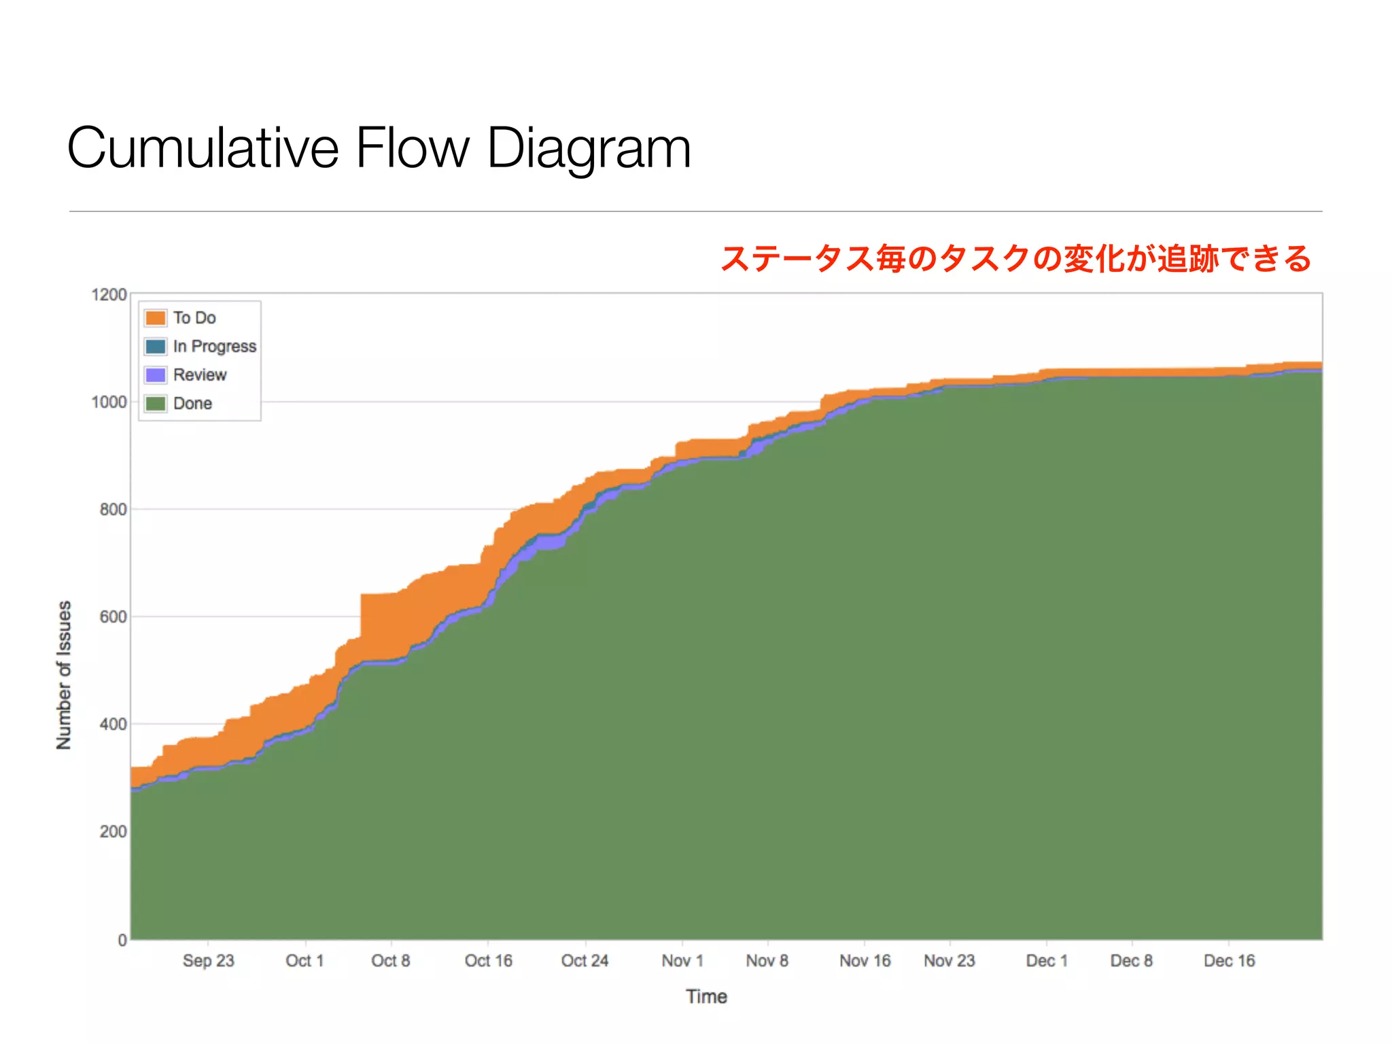This screenshot has height=1044, width=1392.
Task: Click the 600 y-axis value
Action: 114,617
